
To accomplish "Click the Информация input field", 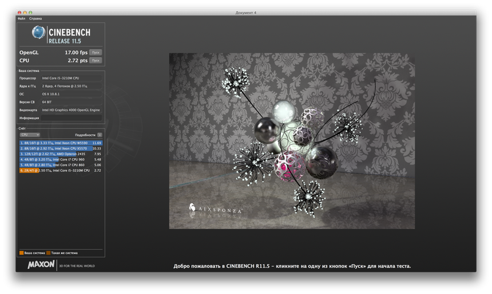I will (72, 118).
